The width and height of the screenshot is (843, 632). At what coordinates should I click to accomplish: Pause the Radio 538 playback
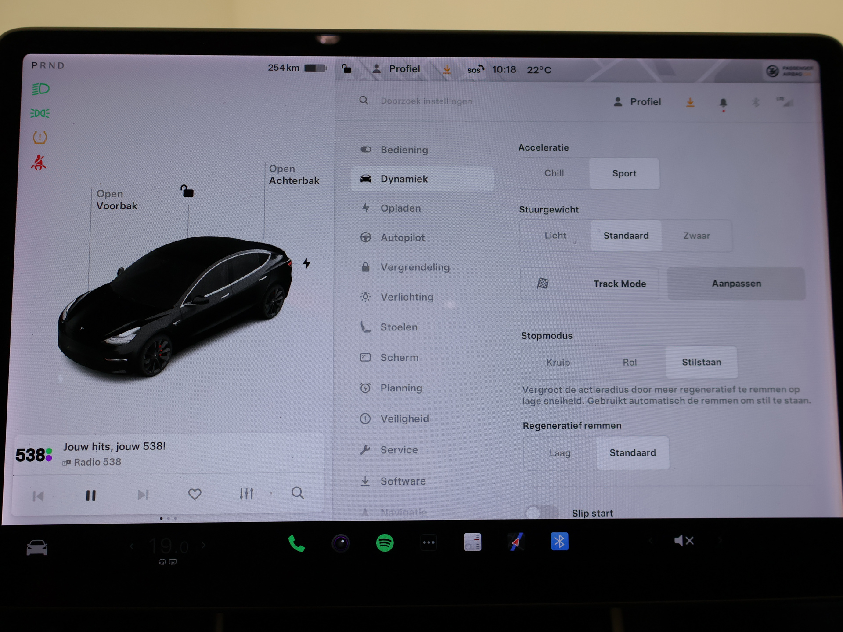(91, 496)
